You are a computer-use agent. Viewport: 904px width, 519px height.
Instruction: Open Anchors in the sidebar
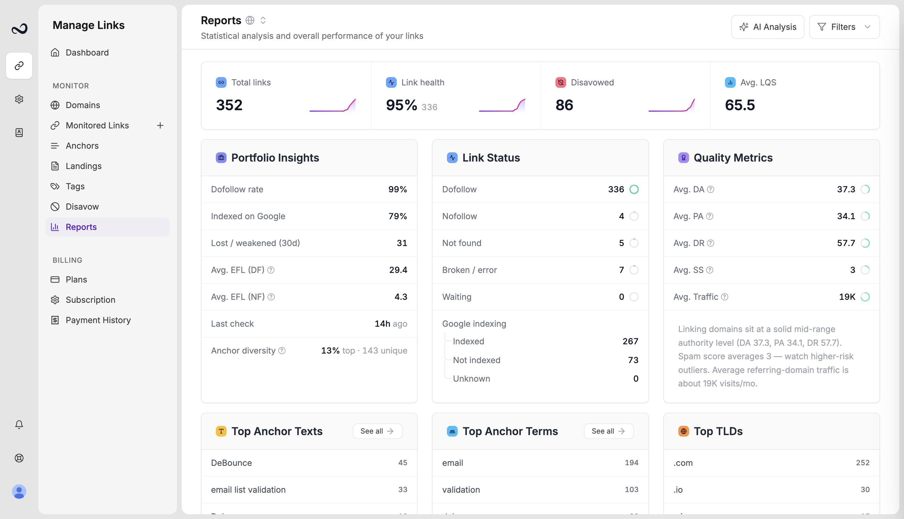pyautogui.click(x=107, y=146)
